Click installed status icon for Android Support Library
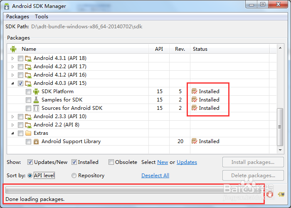Viewport: 291px width, 208px height. [x=194, y=141]
